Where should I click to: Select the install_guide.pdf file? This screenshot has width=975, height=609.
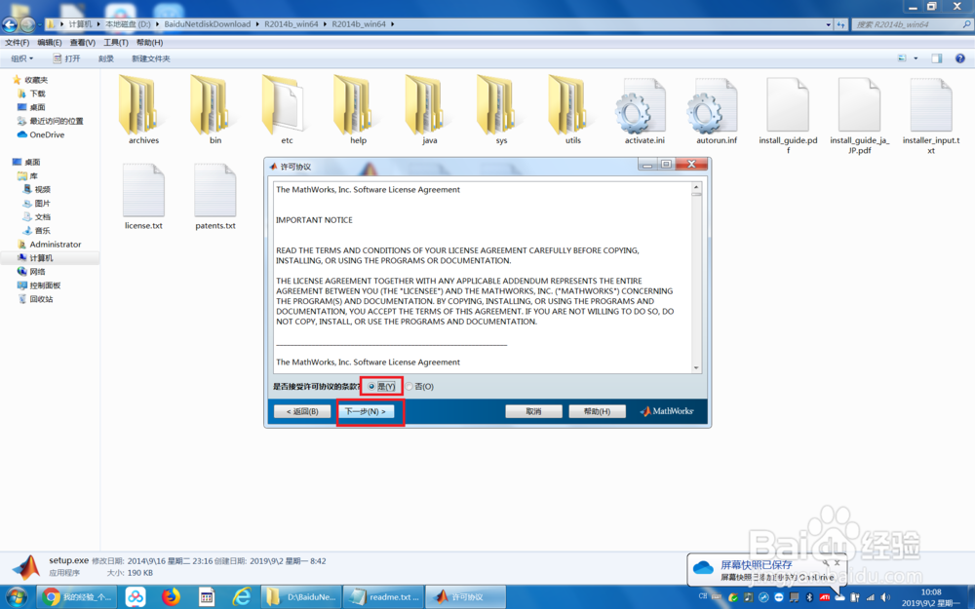click(788, 116)
